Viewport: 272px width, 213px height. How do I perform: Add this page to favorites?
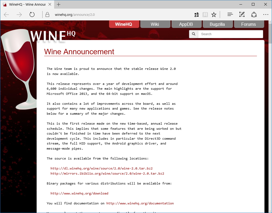pyautogui.click(x=214, y=14)
